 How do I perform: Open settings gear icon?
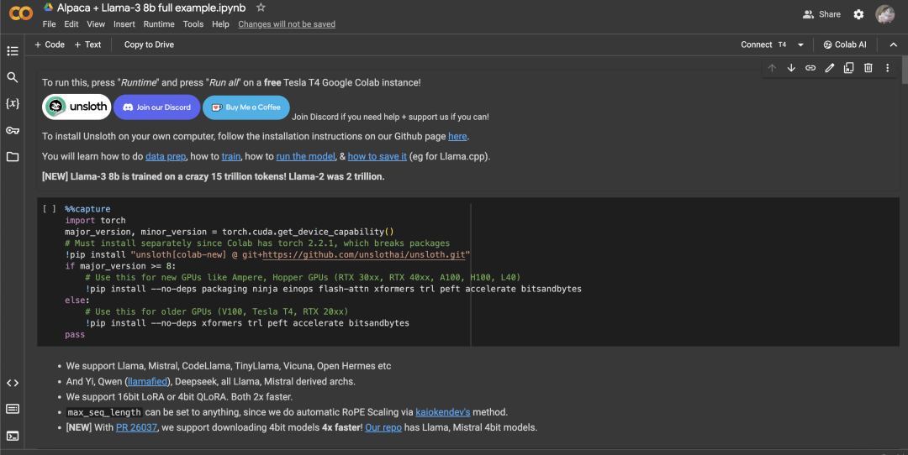click(858, 14)
